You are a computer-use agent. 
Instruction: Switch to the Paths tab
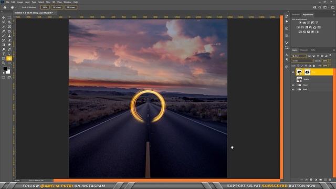(313, 50)
